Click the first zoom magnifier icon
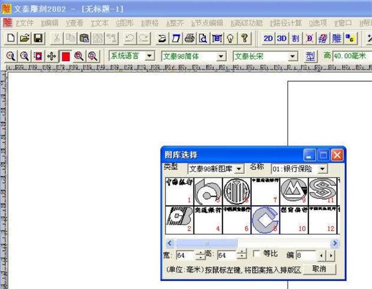 point(11,56)
